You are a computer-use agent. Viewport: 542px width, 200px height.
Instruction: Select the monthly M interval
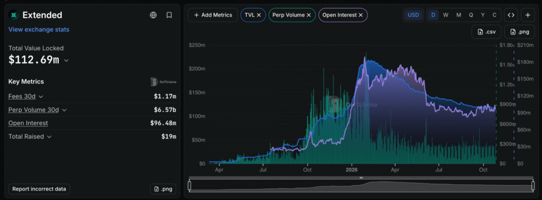click(x=458, y=15)
